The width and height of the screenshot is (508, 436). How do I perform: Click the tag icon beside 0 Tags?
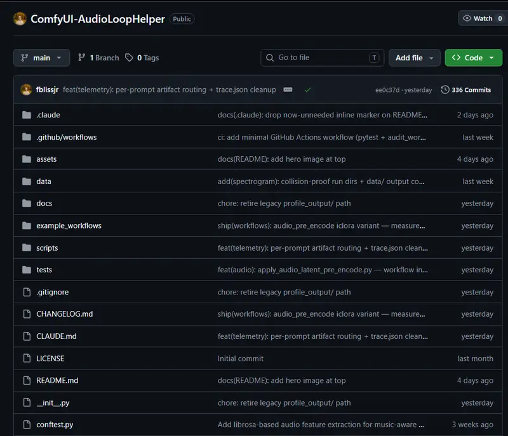130,58
